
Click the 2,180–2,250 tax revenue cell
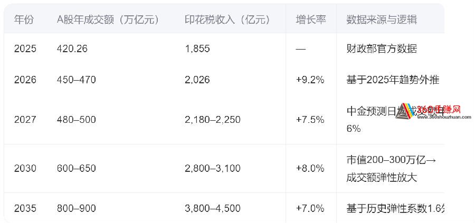tap(213, 120)
